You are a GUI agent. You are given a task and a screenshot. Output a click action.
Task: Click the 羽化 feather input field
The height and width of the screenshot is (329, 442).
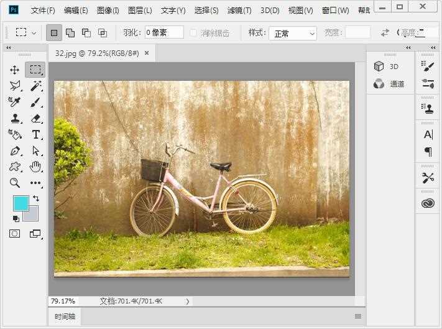click(x=164, y=32)
